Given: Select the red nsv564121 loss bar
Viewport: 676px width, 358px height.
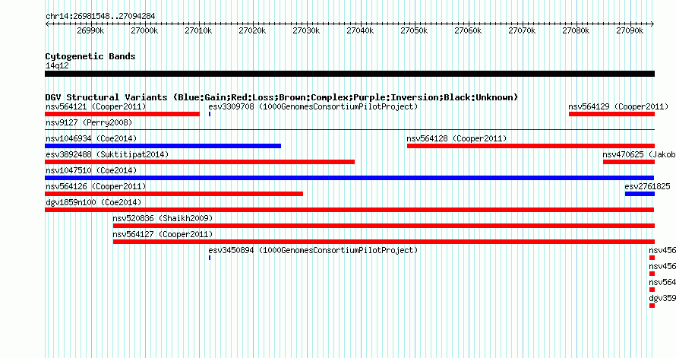Looking at the screenshot, I should click(122, 114).
